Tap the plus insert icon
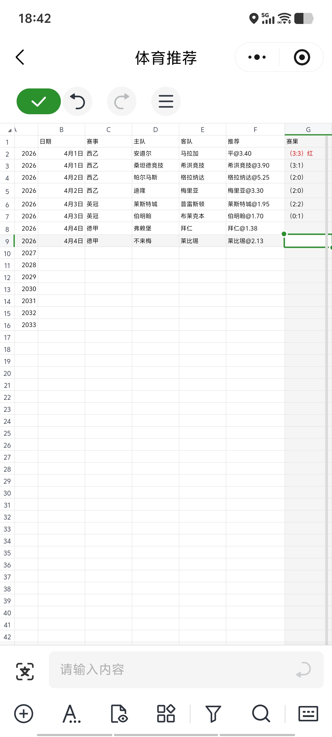The height and width of the screenshot is (737, 332). click(x=24, y=714)
